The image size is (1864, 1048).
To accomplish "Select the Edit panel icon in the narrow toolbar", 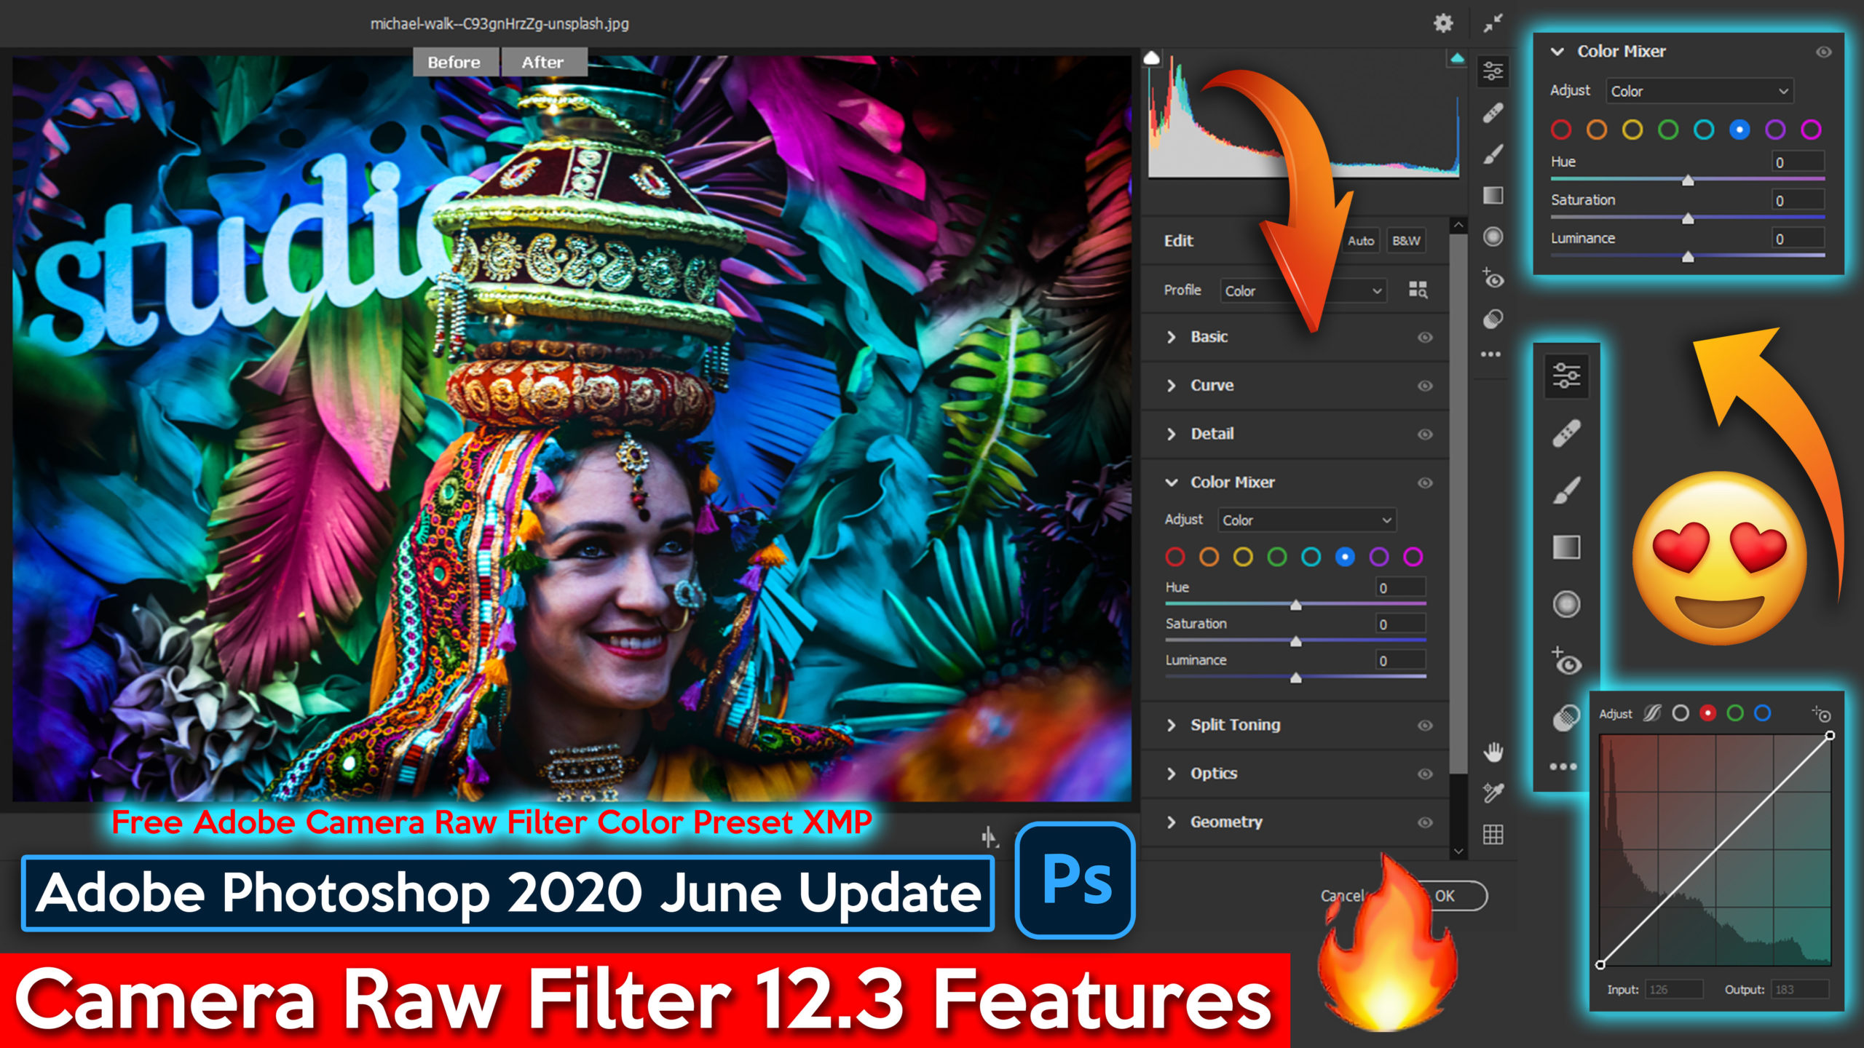I will 1493,71.
